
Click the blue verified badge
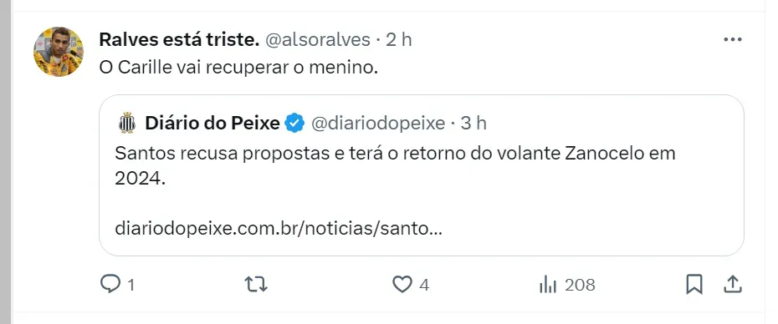[x=294, y=124]
